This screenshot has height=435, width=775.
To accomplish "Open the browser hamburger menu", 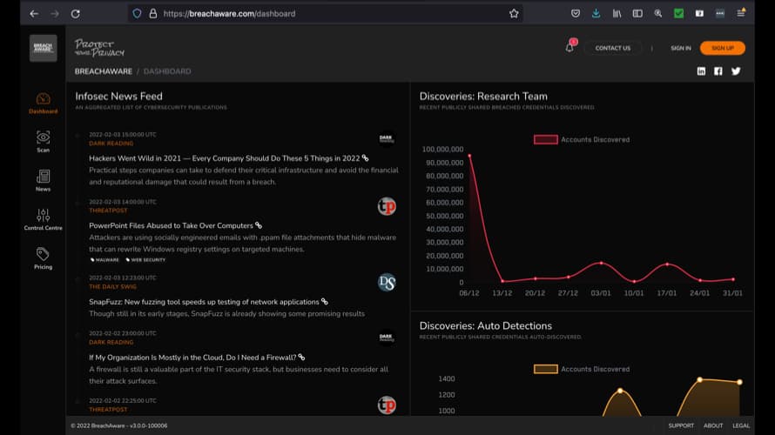I will (x=741, y=14).
